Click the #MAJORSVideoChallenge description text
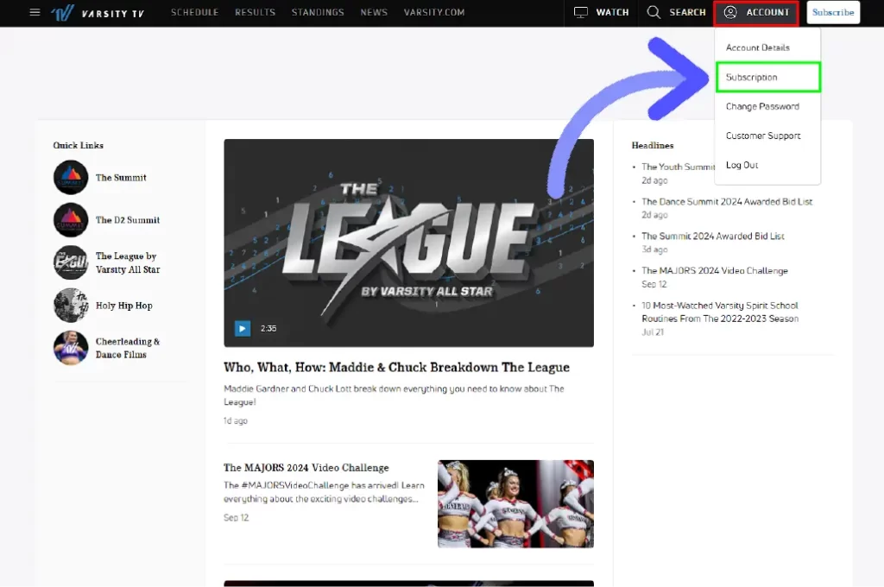 [x=324, y=492]
